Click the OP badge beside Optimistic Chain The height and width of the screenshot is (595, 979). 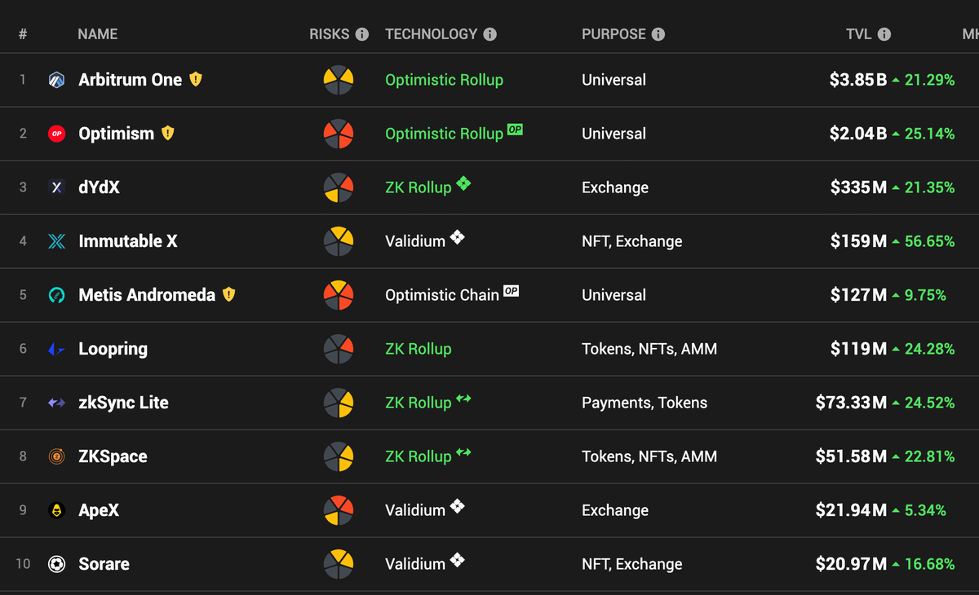511,291
